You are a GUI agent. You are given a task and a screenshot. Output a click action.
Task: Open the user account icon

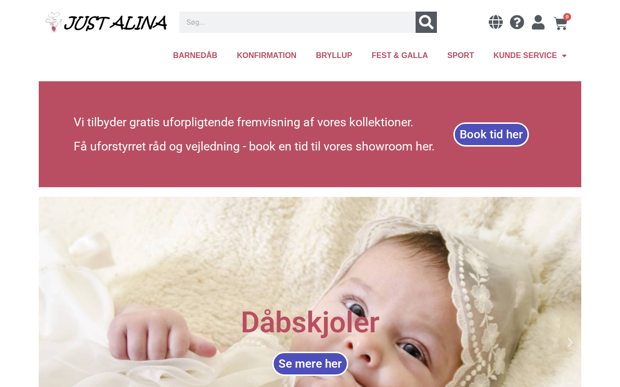tap(538, 22)
